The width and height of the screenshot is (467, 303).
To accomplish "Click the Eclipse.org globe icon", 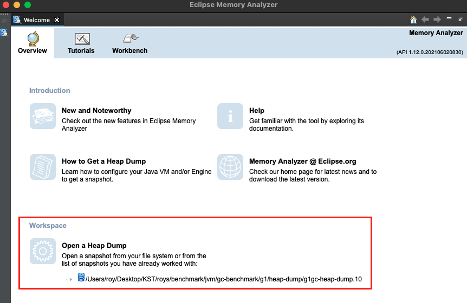I will (x=230, y=167).
